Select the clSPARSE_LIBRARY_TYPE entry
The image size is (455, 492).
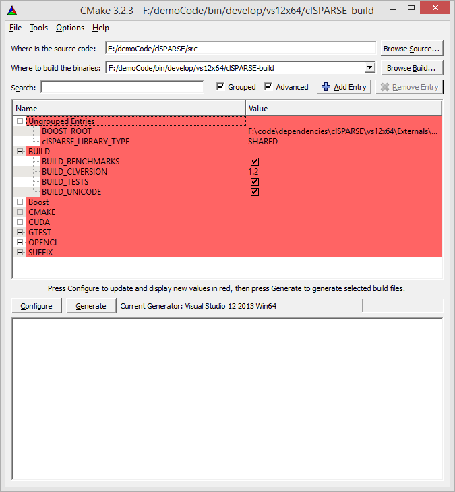point(86,142)
